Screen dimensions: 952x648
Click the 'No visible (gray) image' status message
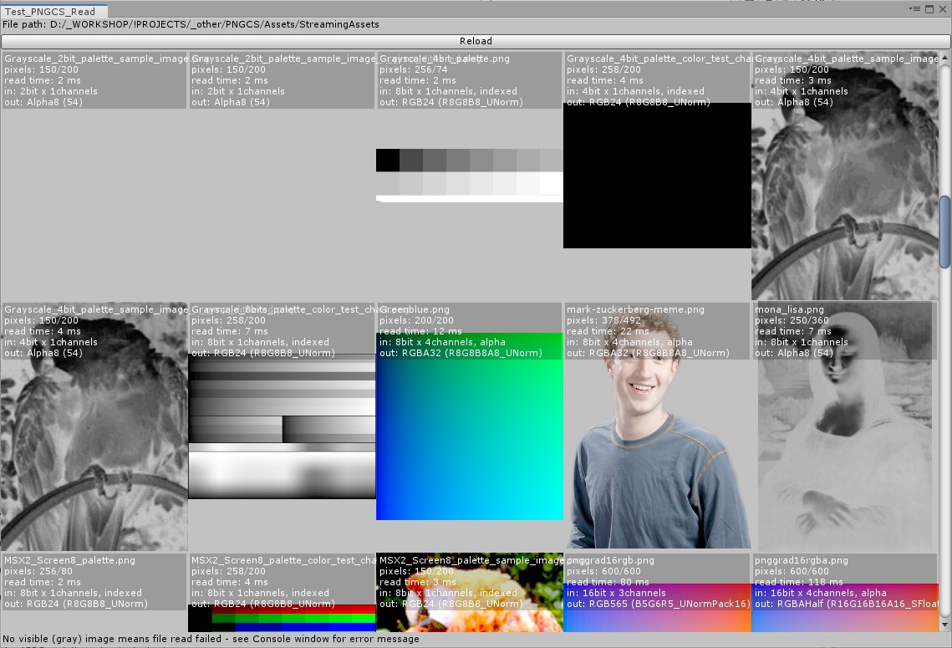coord(211,639)
